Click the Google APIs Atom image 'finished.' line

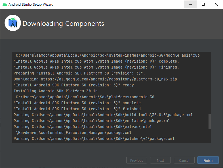pos(96,67)
